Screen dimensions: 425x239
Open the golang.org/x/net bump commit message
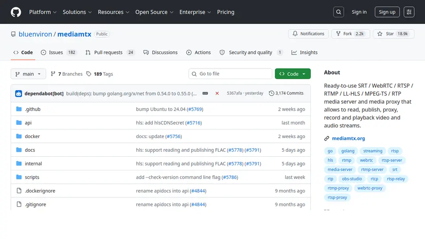pyautogui.click(x=131, y=93)
